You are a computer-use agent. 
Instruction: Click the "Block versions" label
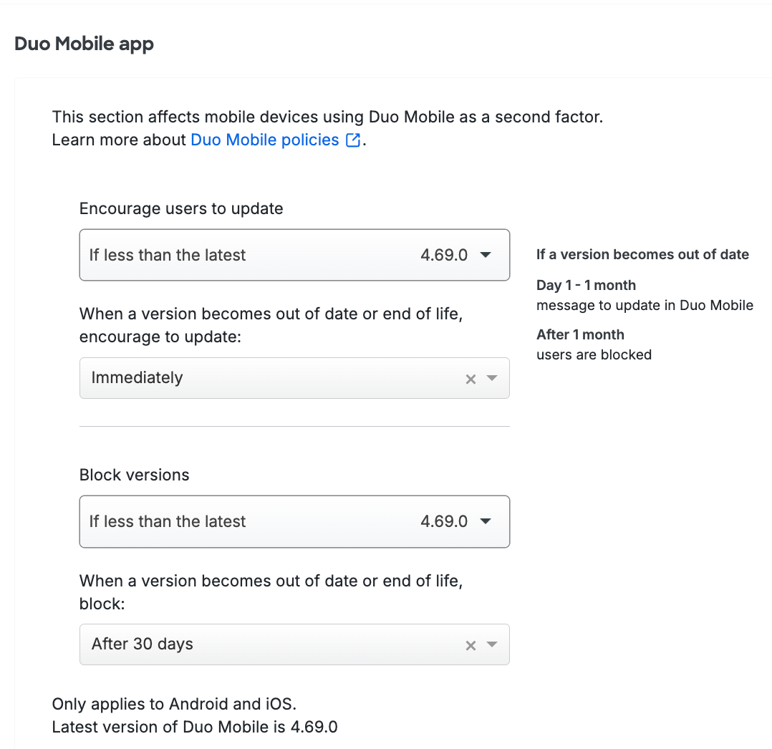coord(134,475)
